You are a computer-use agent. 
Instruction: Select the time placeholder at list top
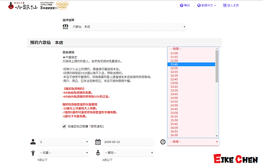pyautogui.click(x=191, y=49)
